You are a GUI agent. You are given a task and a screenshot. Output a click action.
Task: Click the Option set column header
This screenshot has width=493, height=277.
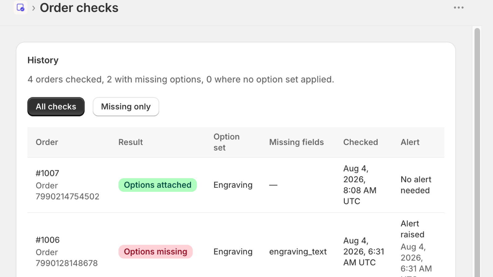pyautogui.click(x=226, y=142)
